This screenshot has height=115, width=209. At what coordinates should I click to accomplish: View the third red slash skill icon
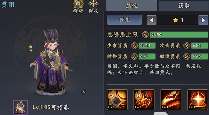171,100
